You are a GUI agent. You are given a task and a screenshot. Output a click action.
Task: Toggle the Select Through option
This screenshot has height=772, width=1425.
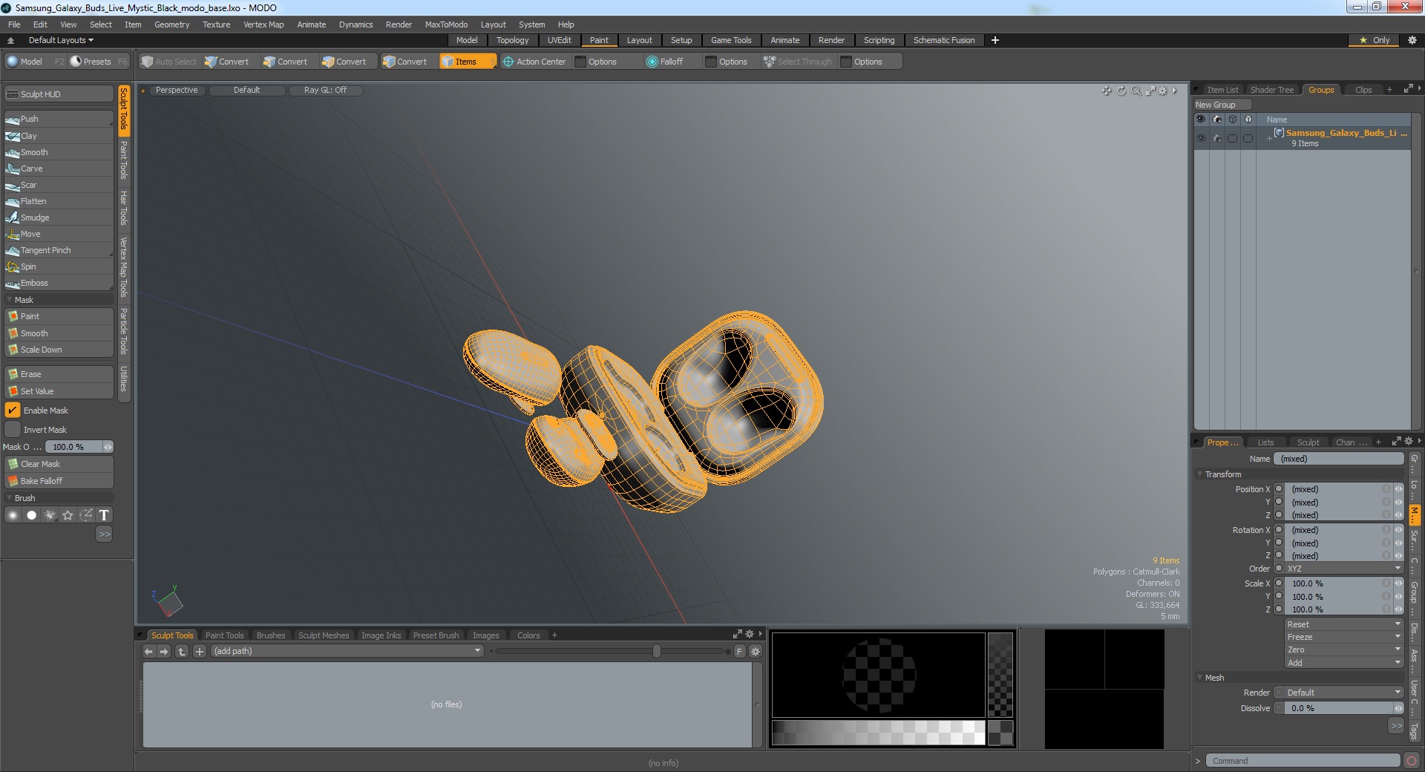point(798,62)
